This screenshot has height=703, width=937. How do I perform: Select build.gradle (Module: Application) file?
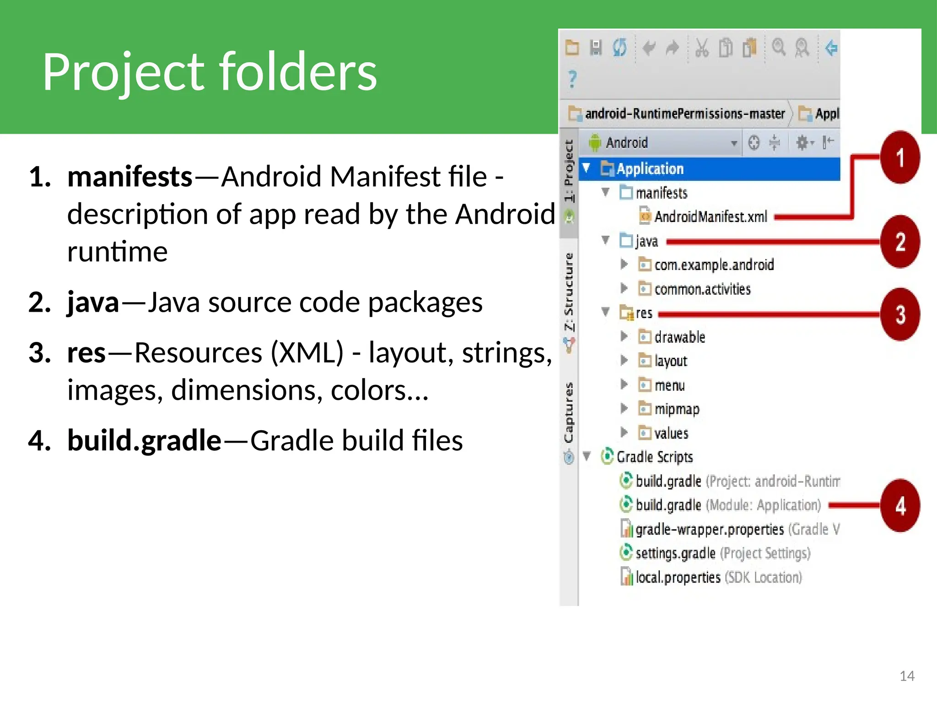tap(721, 505)
